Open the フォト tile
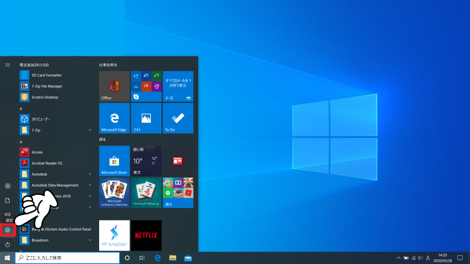Image resolution: width=470 pixels, height=264 pixels. click(146, 118)
